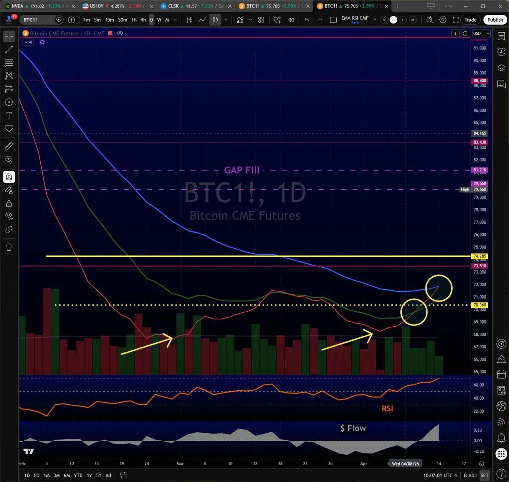This screenshot has width=509, height=482.
Task: Add symbol with the plus circle button
Action: (x=71, y=20)
